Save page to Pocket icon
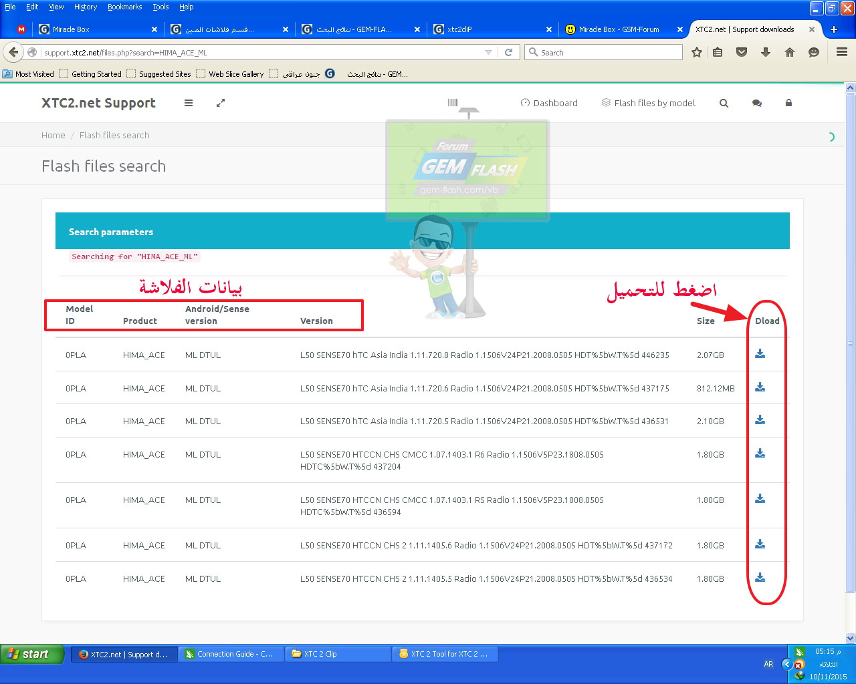The image size is (856, 684). pyautogui.click(x=742, y=52)
